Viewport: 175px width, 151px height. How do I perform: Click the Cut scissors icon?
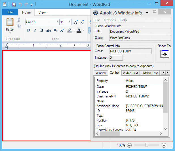pos(19,20)
